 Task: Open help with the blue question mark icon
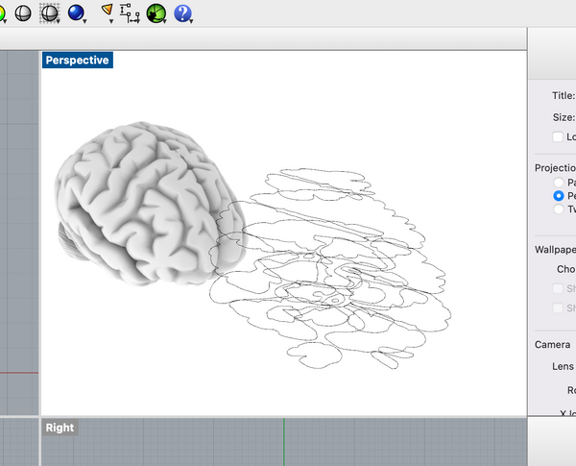(x=181, y=12)
